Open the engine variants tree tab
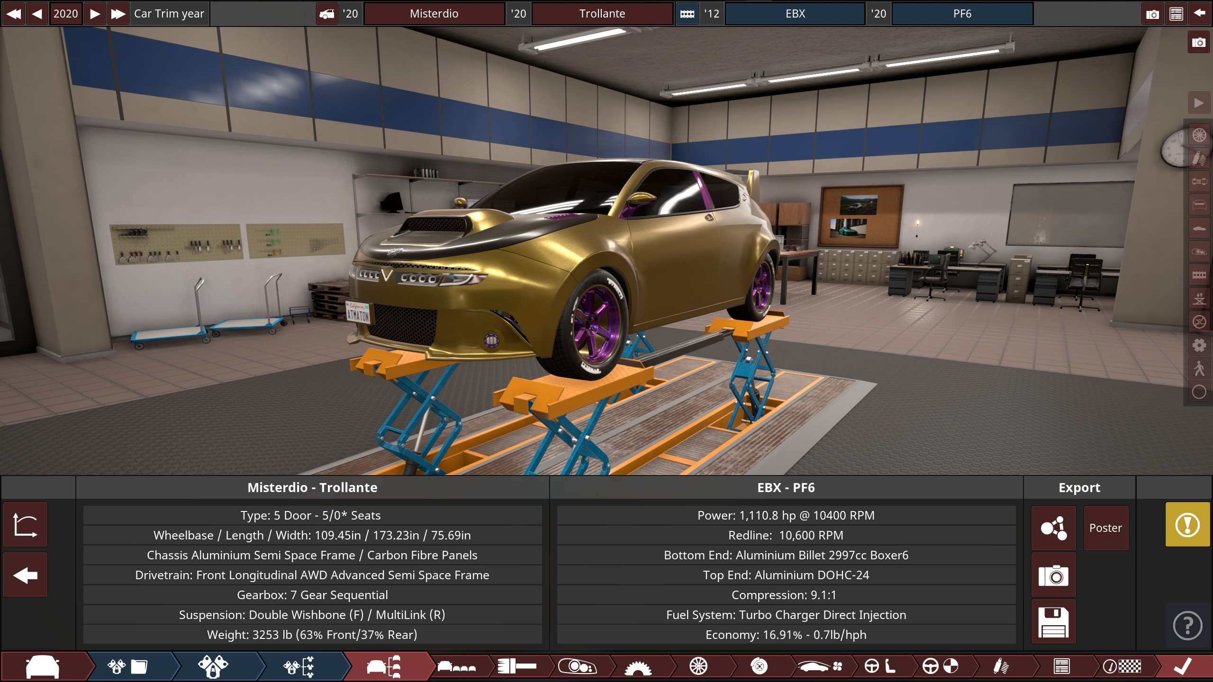The image size is (1213, 682). 299,667
